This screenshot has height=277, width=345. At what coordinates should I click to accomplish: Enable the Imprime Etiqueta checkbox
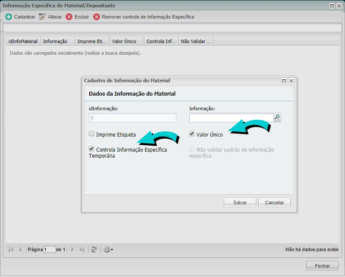point(91,134)
